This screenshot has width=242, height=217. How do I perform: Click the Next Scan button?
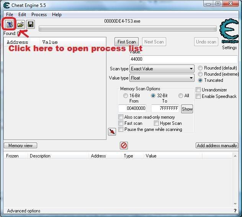point(154,42)
